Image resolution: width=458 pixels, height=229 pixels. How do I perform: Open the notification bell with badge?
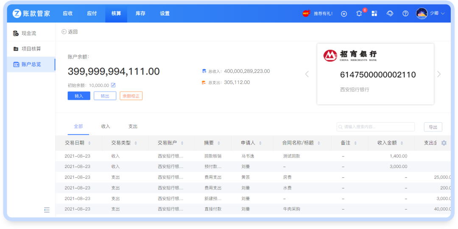359,14
